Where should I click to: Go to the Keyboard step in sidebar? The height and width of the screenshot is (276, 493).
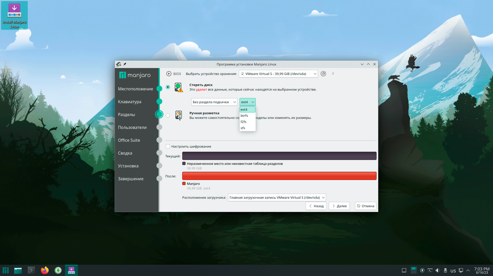pos(130,102)
